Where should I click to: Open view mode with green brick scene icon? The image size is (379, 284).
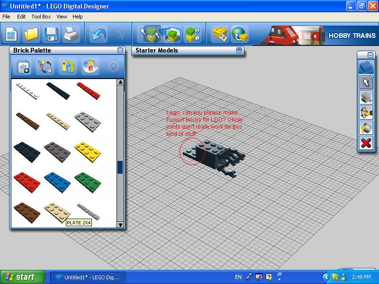(x=171, y=34)
